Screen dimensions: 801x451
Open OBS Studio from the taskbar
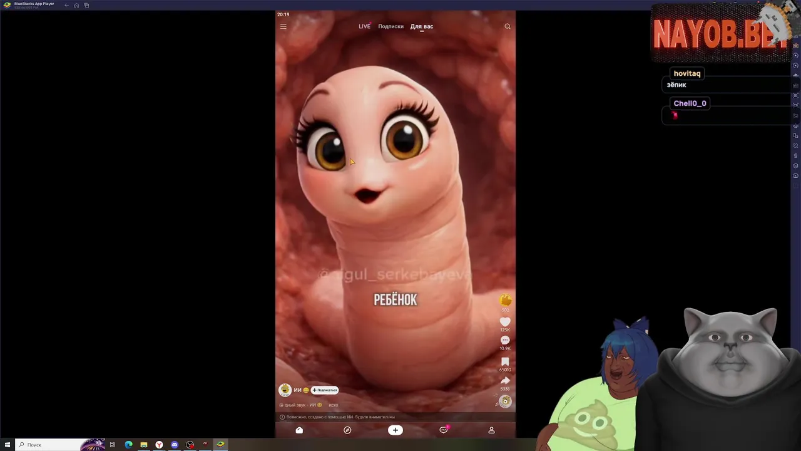(190, 445)
